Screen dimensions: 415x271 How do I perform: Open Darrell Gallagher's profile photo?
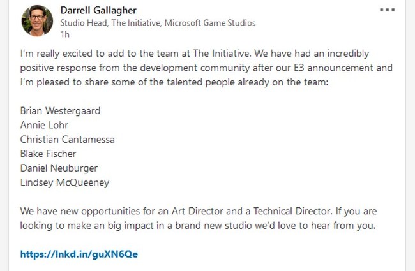[37, 20]
